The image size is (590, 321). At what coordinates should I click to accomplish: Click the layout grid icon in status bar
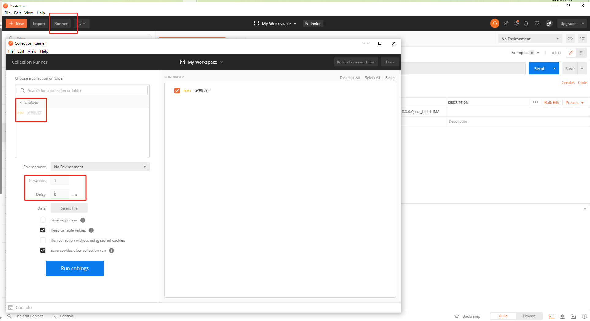click(562, 316)
